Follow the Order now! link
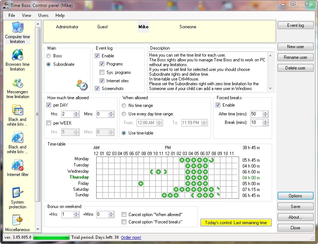The width and height of the screenshot is (318, 244). 131,237
